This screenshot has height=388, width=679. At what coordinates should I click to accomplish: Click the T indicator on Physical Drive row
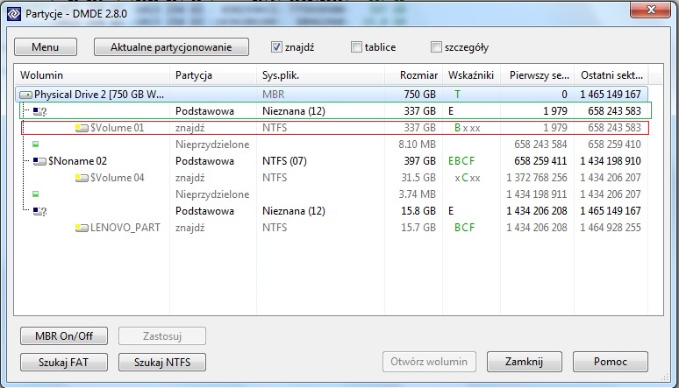(457, 95)
